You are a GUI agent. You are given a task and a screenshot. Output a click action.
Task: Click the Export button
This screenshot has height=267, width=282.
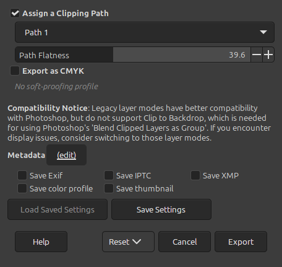pyautogui.click(x=241, y=242)
